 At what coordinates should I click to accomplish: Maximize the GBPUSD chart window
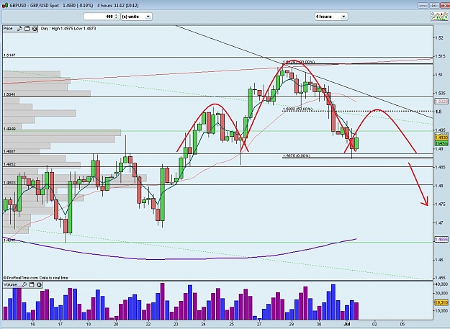(434, 6)
